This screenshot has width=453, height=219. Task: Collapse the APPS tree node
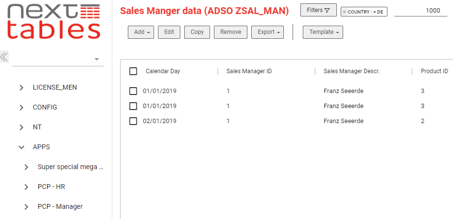[21, 147]
